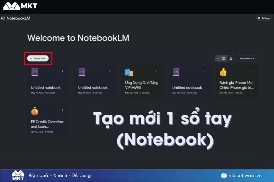This screenshot has height=182, width=274.
Task: Open iPhone 16e notebook's more options
Action: click(x=251, y=71)
